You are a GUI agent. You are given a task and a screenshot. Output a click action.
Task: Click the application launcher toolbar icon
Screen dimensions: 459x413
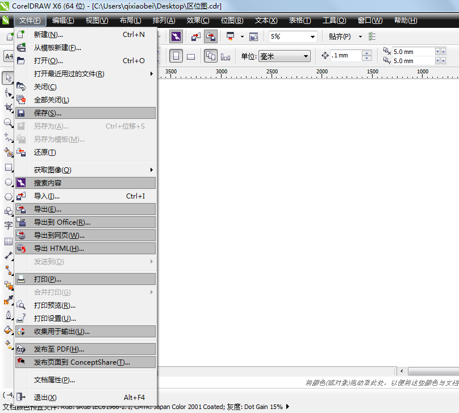tap(231, 36)
